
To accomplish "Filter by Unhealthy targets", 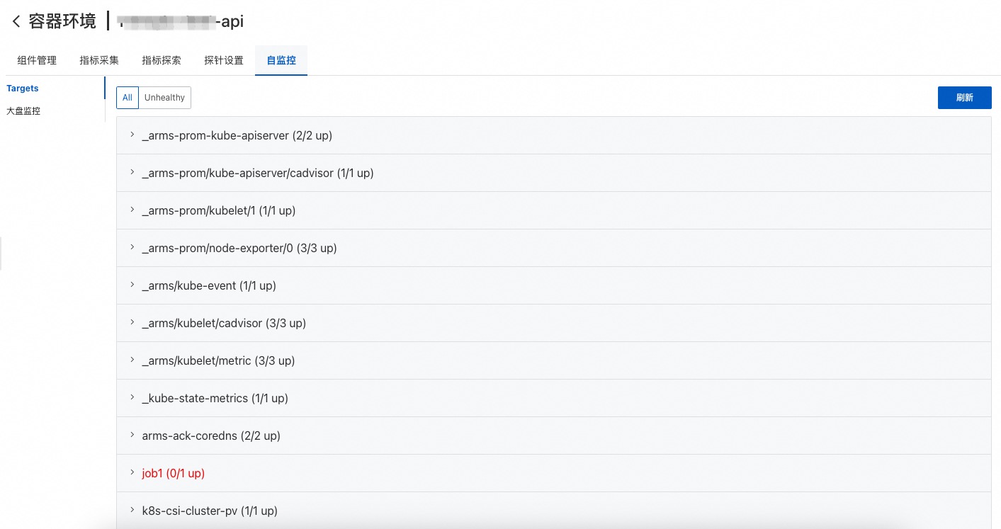I will [x=164, y=98].
